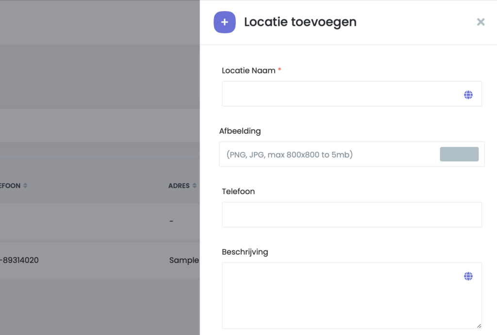Click the Afbeelding label text
Viewport: 497px width, 335px height.
[240, 131]
